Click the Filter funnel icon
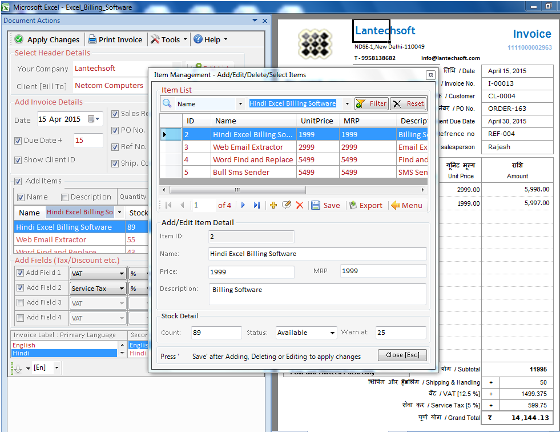Viewport: 560px width, 432px height. pyautogui.click(x=360, y=103)
